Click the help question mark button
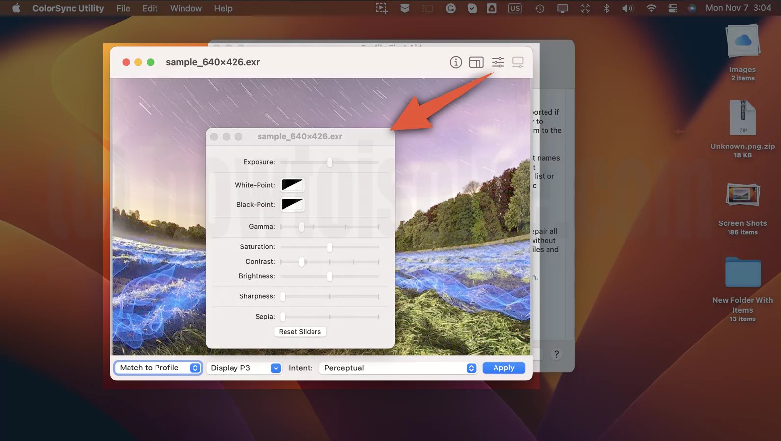Image resolution: width=781 pixels, height=441 pixels. pyautogui.click(x=556, y=354)
